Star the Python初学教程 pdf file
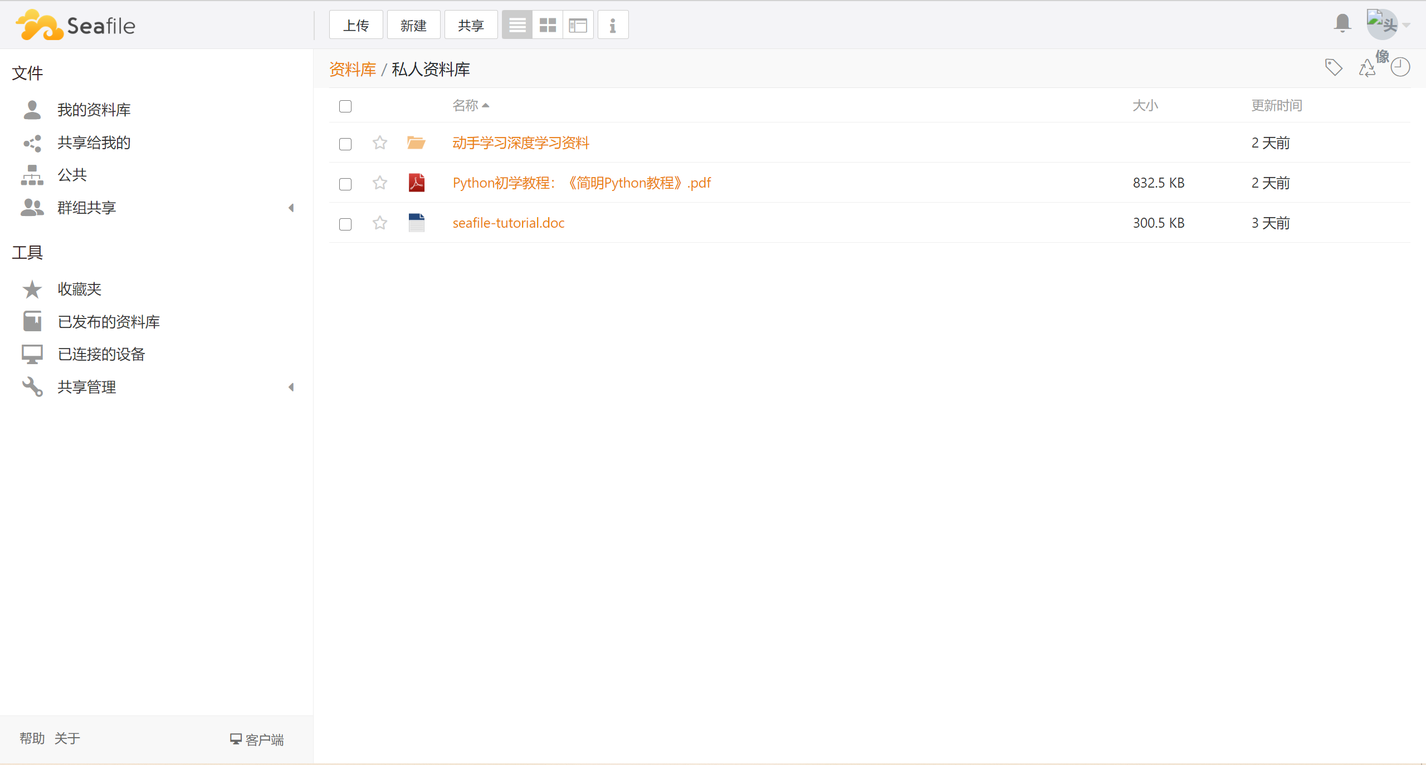Viewport: 1426px width, 765px height. point(380,183)
